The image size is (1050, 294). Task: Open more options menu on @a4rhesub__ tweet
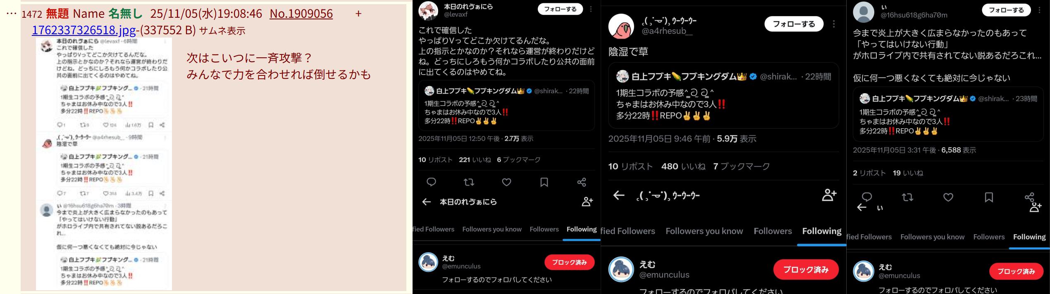point(834,24)
